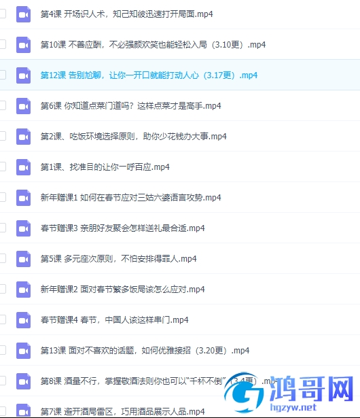Screen dimensions: 360x418
Task: Select the checkbox beside 春节赠课3 file
Action: click(2, 228)
